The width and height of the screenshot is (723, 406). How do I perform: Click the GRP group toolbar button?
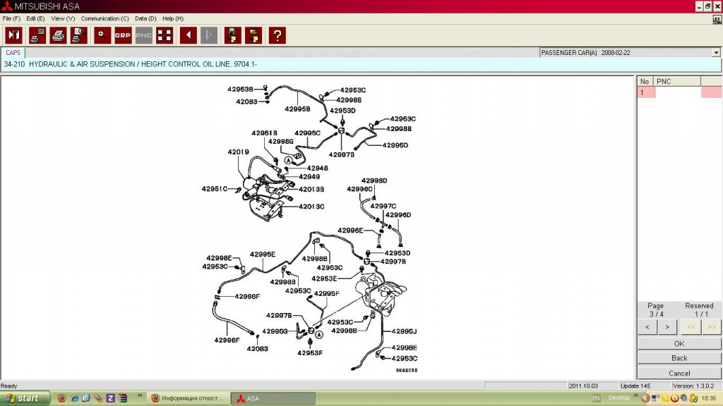click(x=123, y=35)
